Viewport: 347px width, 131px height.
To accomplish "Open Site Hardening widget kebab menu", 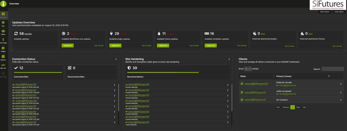I will (x=229, y=59).
